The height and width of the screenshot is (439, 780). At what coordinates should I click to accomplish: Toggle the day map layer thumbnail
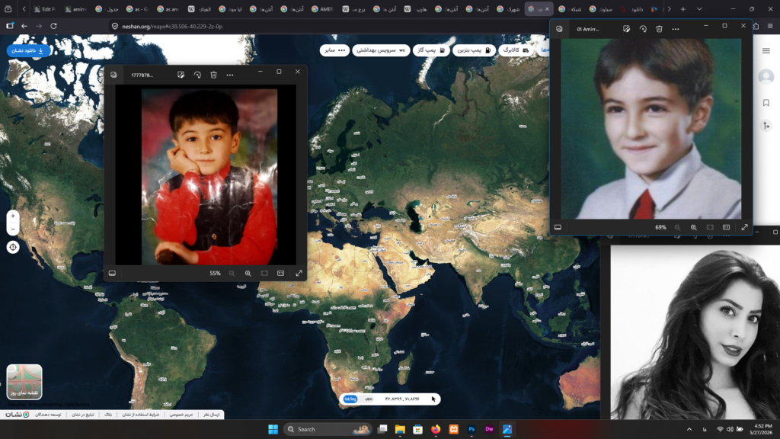(x=24, y=382)
